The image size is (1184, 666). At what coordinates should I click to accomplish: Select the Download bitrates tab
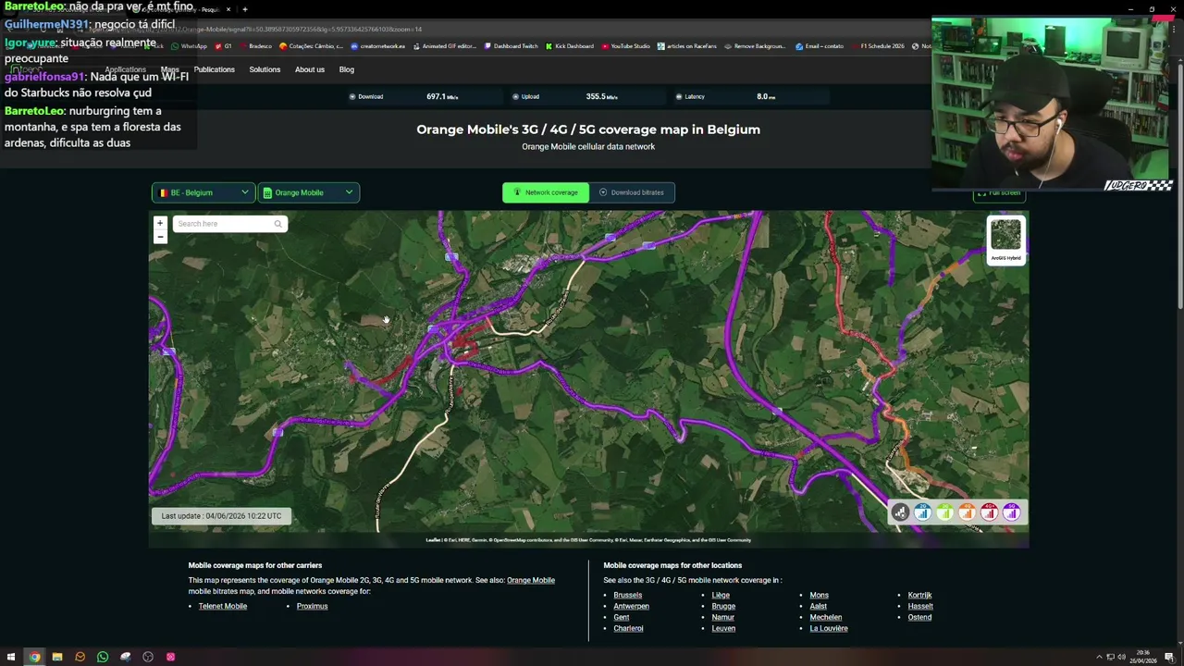632,192
